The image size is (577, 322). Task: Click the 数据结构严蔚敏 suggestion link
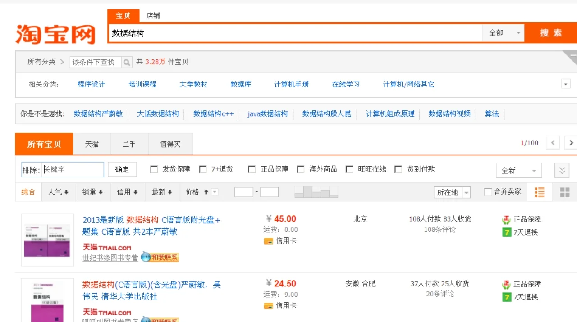pyautogui.click(x=98, y=114)
